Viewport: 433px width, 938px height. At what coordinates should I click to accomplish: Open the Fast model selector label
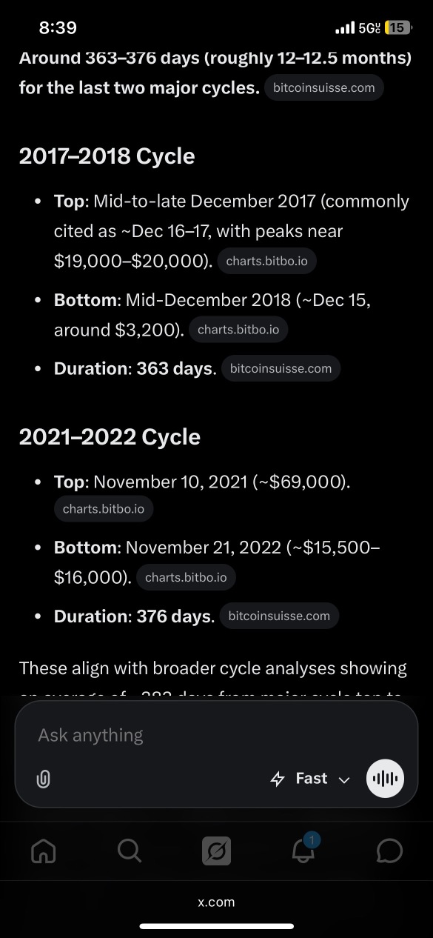coord(312,778)
